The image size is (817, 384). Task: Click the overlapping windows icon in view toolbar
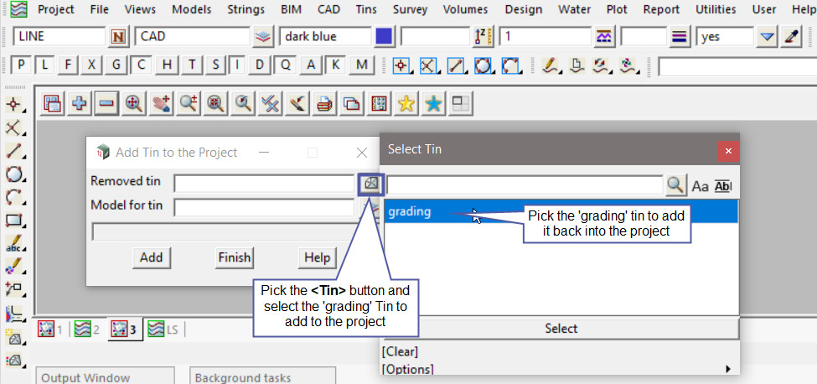[352, 104]
